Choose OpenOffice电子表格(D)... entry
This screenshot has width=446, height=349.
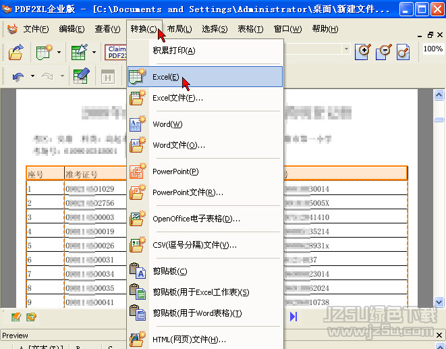coord(205,219)
